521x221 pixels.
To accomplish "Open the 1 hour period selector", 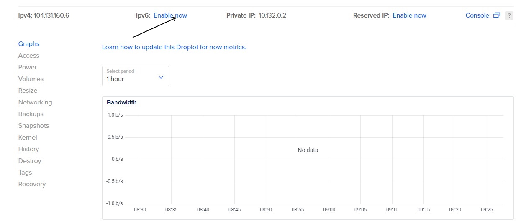I will tap(136, 76).
